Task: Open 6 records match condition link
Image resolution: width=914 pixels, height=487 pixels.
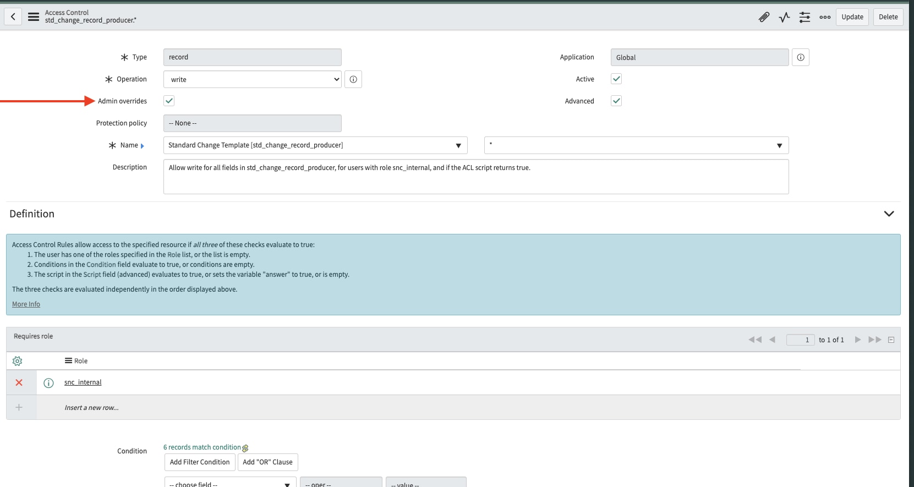Action: (x=202, y=447)
